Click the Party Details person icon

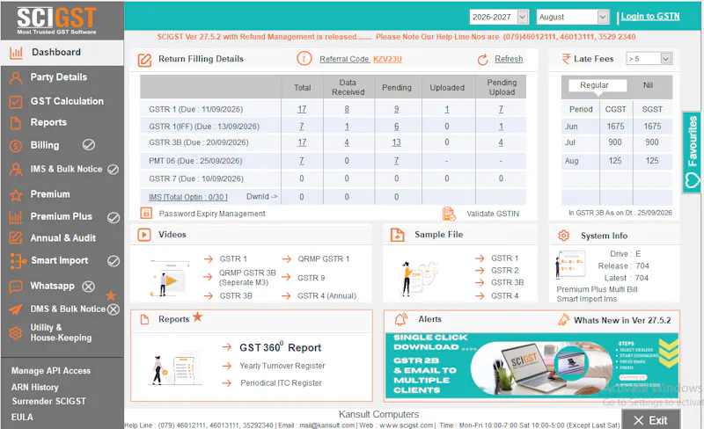[x=16, y=78]
